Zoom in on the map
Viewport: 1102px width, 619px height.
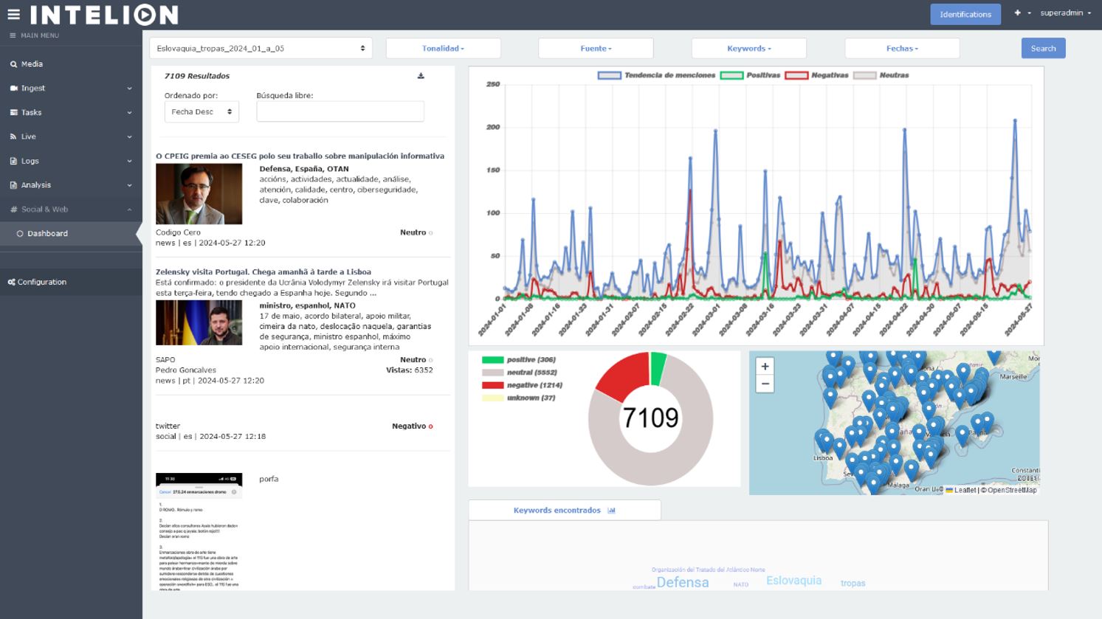tap(765, 367)
